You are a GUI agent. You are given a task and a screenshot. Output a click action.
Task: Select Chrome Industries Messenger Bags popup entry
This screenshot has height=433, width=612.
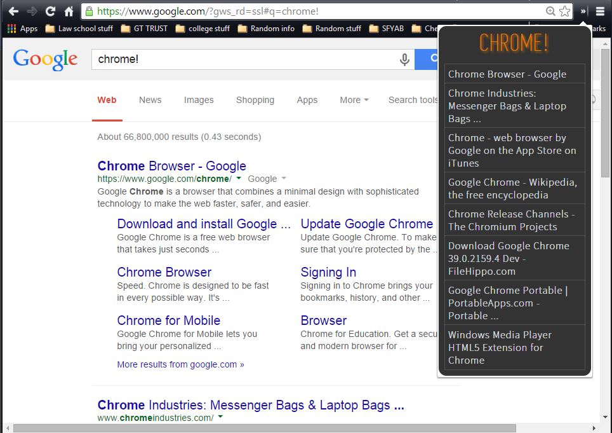click(x=515, y=106)
